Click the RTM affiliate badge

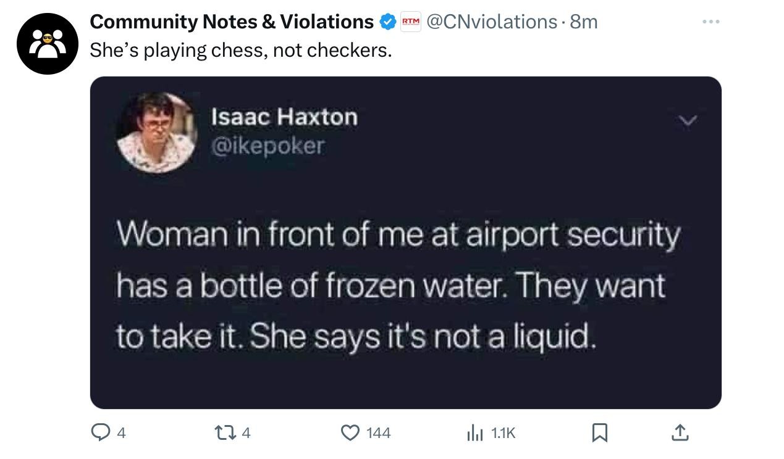pyautogui.click(x=411, y=22)
